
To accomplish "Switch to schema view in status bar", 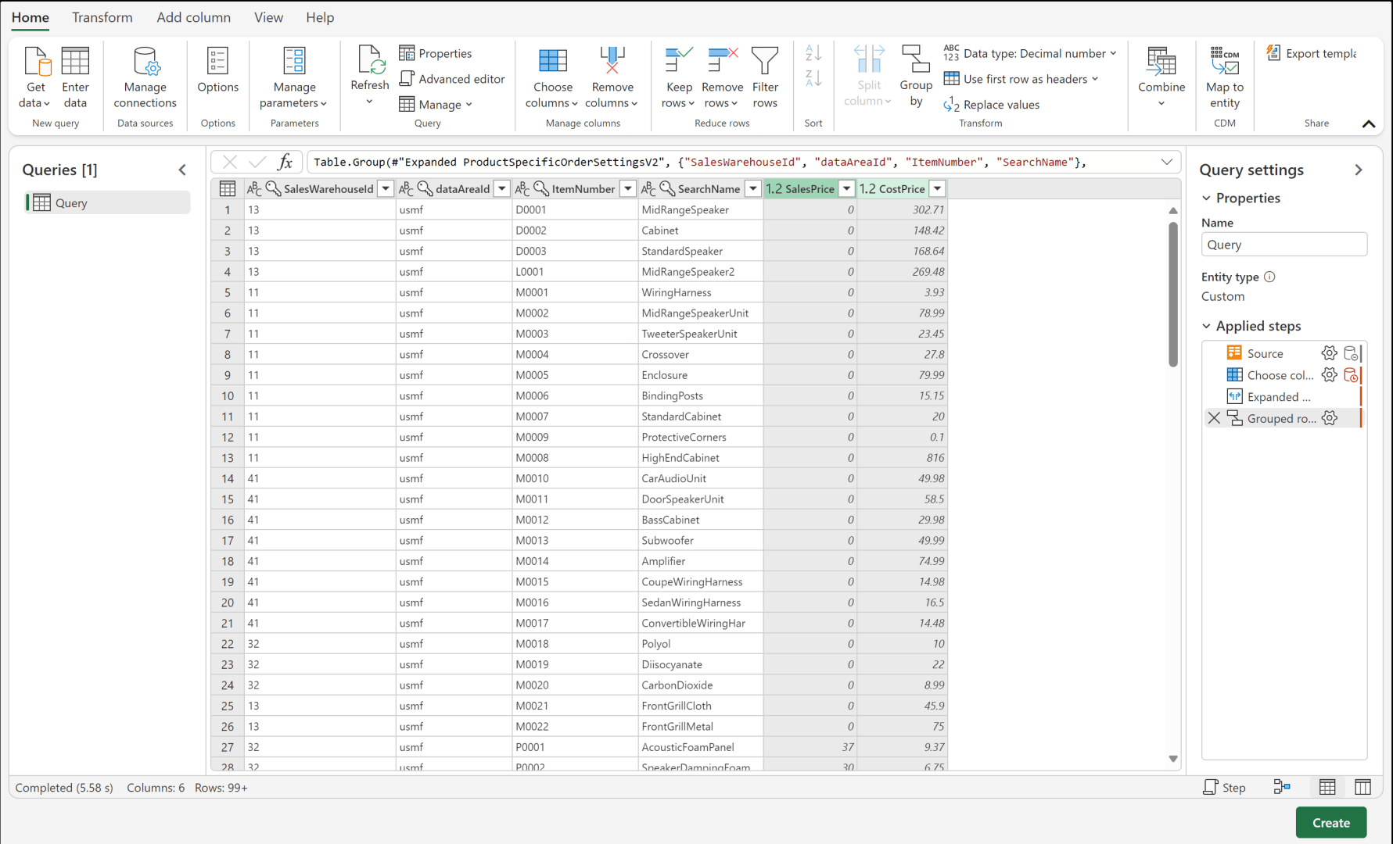I will 1362,787.
